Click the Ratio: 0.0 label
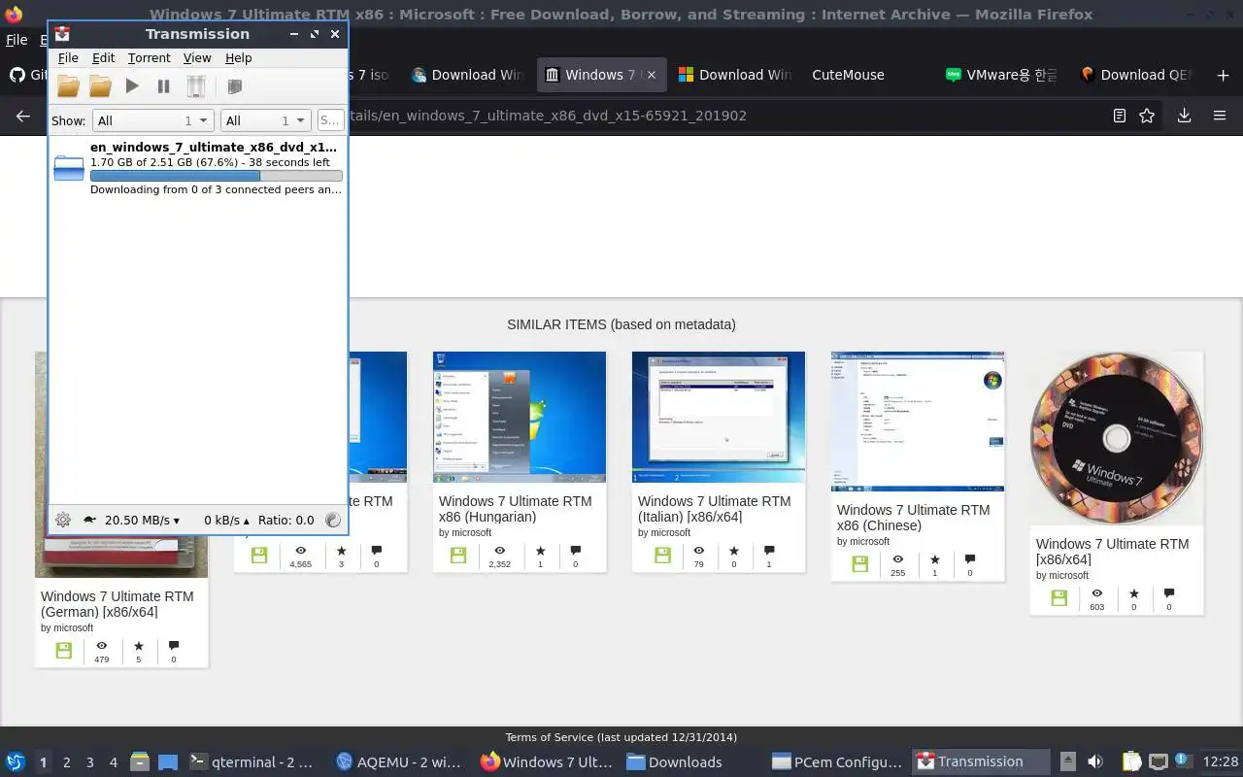 [286, 521]
